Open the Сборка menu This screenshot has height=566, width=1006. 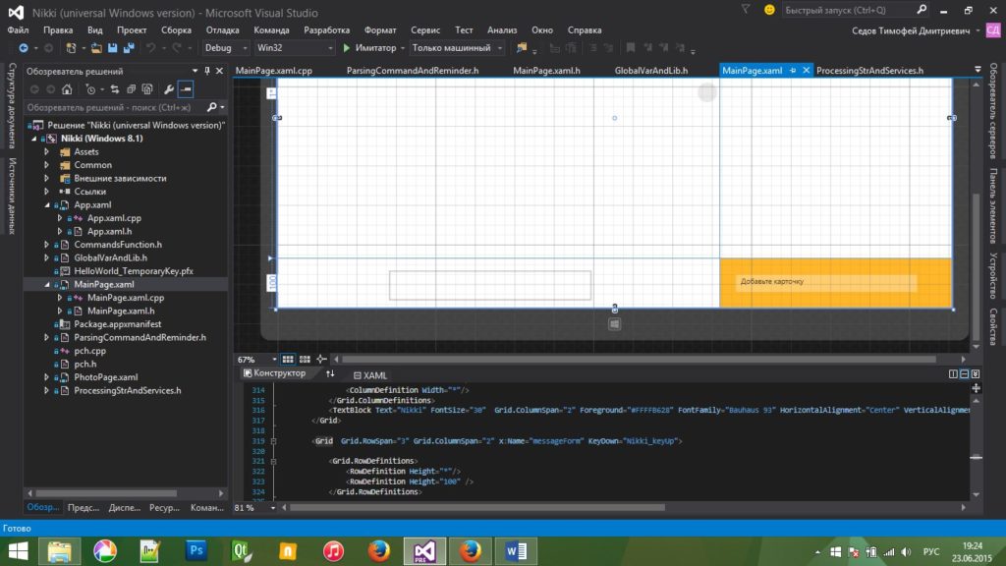[x=177, y=30]
